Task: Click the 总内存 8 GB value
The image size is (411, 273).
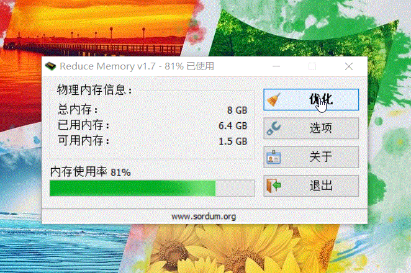Action: [x=237, y=110]
